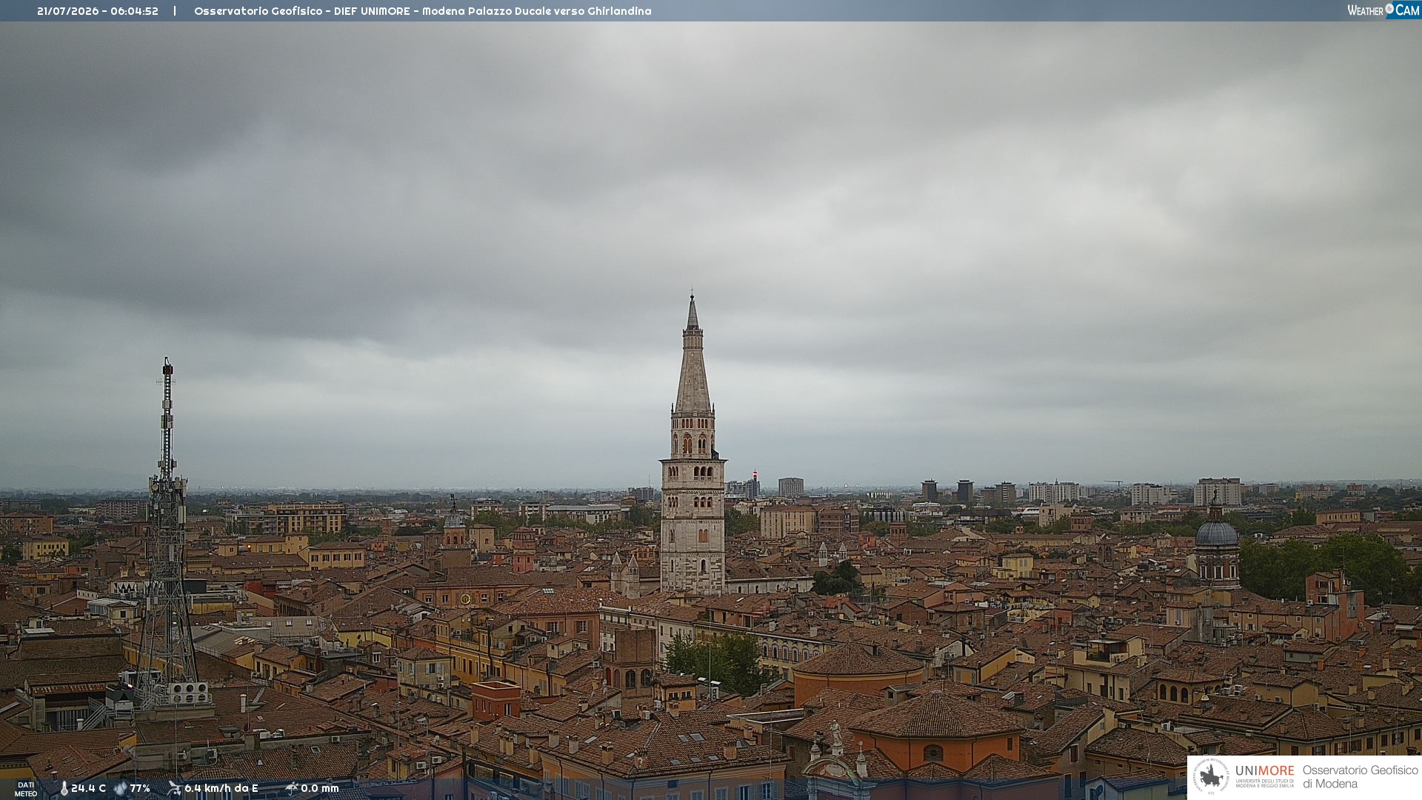
Task: Click the wind reading 6.4 km/h da E
Action: point(221,789)
